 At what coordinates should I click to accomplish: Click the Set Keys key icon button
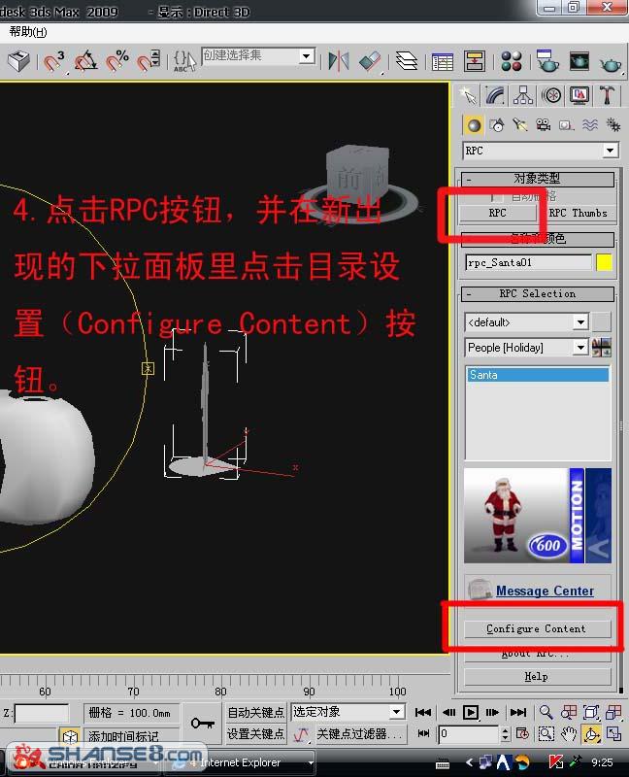click(x=202, y=723)
